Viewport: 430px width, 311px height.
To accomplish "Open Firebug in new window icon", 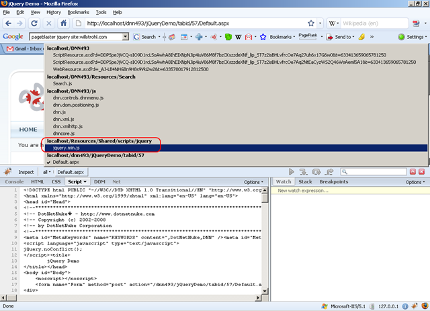I will tap(413, 172).
